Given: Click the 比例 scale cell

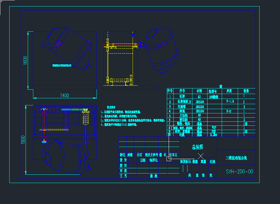Looking at the screenshot, I should coord(213,162).
